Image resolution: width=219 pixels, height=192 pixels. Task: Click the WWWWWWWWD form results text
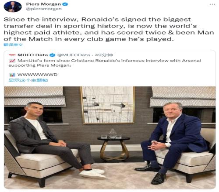pos(37,75)
